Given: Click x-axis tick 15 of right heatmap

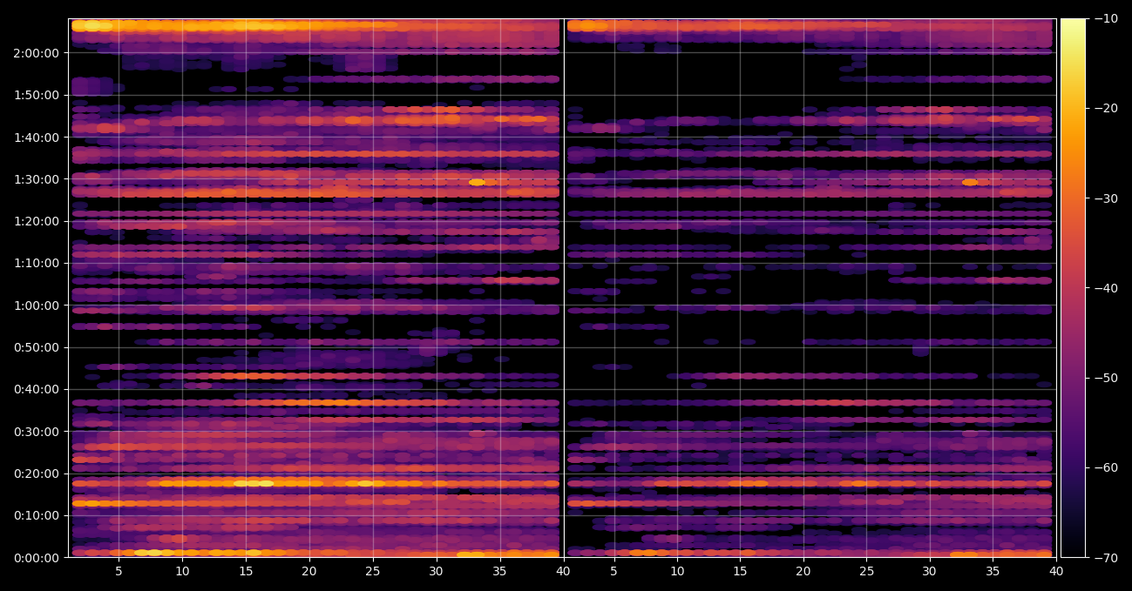Looking at the screenshot, I should (x=740, y=571).
